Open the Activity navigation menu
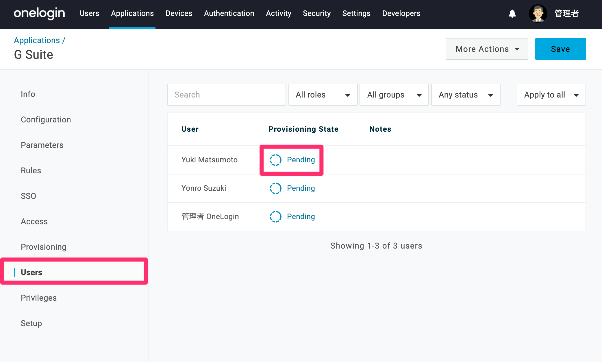Image resolution: width=602 pixels, height=362 pixels. pyautogui.click(x=279, y=13)
